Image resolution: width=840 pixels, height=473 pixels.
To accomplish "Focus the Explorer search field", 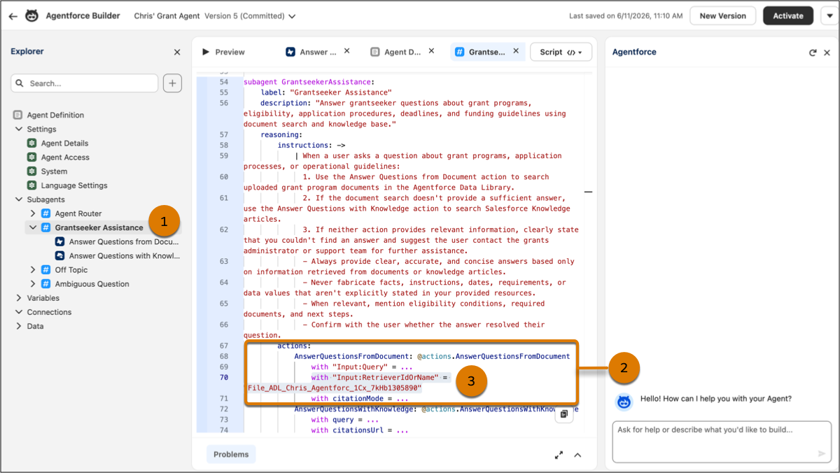I will pyautogui.click(x=85, y=83).
